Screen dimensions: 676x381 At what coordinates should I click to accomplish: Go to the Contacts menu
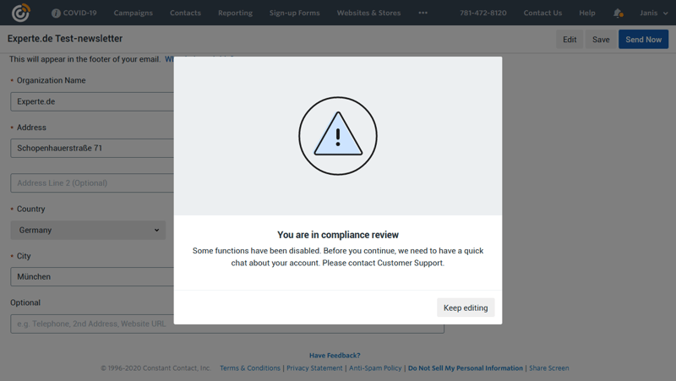[x=185, y=14]
